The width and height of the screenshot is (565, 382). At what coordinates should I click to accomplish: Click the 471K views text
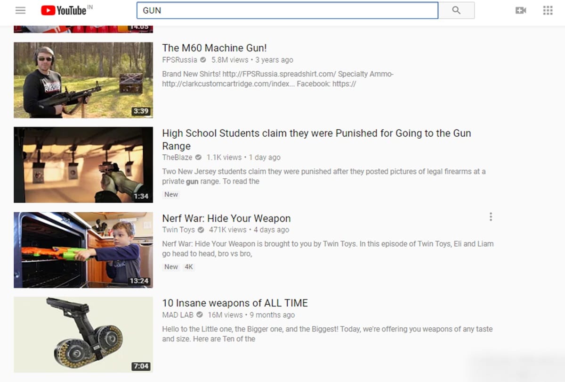228,230
